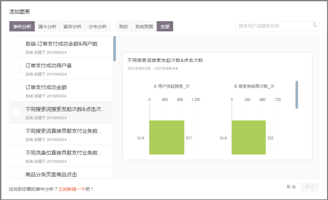Select radio for 不同搜索词直接贡献支付业务数
This screenshot has width=328, height=200.
pos(16,134)
